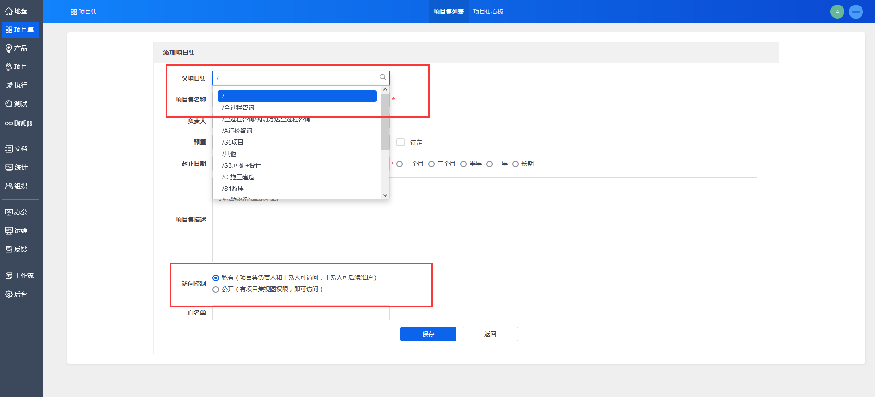875x397 pixels.
Task: Click the blue plus icon in header
Action: click(x=856, y=12)
